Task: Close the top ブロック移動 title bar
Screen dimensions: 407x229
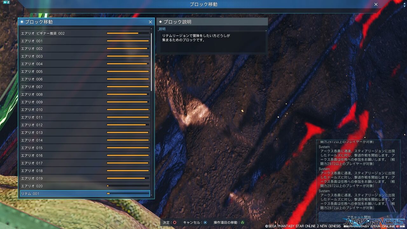Action: (376, 4)
